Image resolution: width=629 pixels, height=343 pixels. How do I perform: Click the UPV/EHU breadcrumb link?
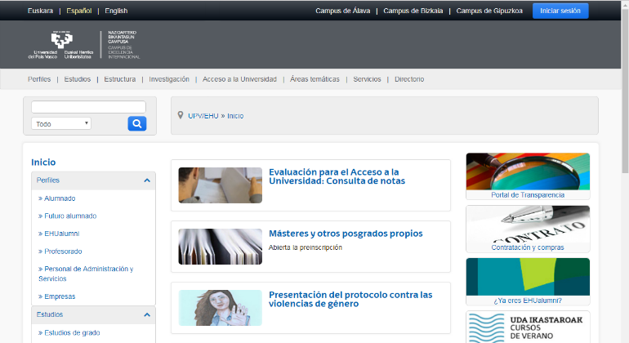(x=203, y=116)
